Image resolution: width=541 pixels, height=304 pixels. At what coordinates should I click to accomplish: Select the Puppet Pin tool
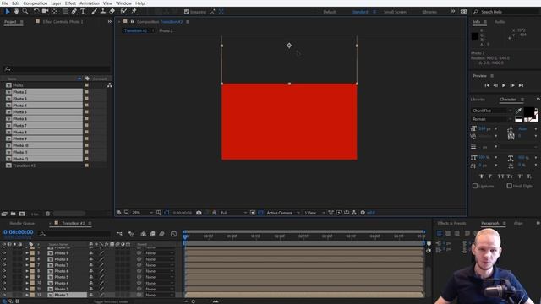coord(134,11)
